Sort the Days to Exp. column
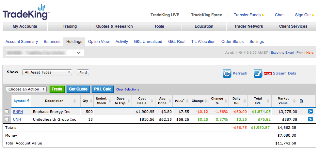The width and height of the screenshot is (319, 150). click(129, 101)
